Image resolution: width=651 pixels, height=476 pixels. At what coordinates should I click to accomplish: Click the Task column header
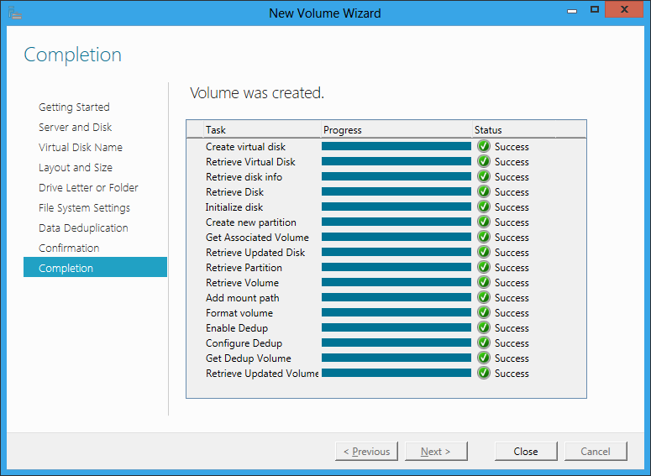tap(262, 130)
